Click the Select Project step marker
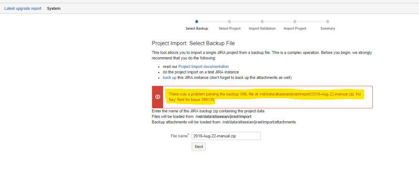The height and width of the screenshot is (172, 419). [x=229, y=22]
